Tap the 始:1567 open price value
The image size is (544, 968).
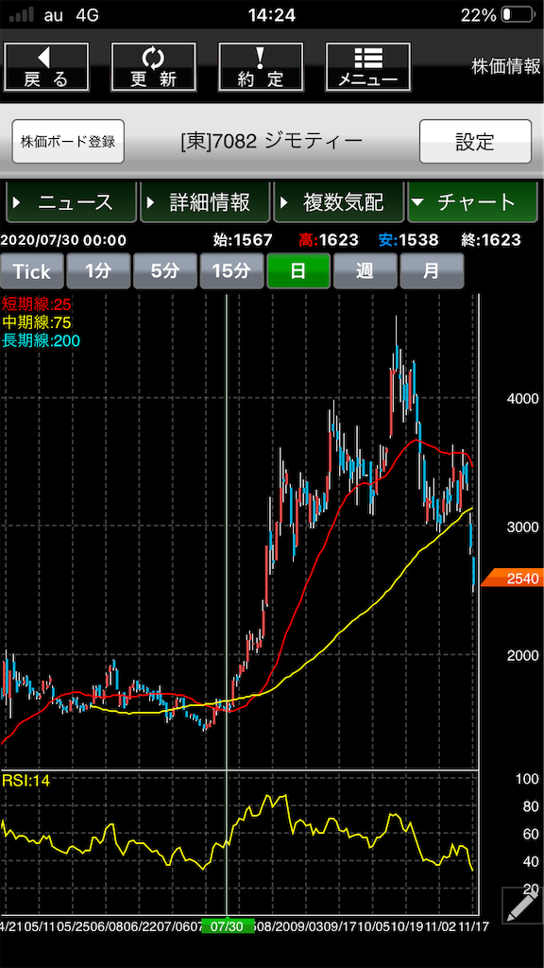click(241, 240)
